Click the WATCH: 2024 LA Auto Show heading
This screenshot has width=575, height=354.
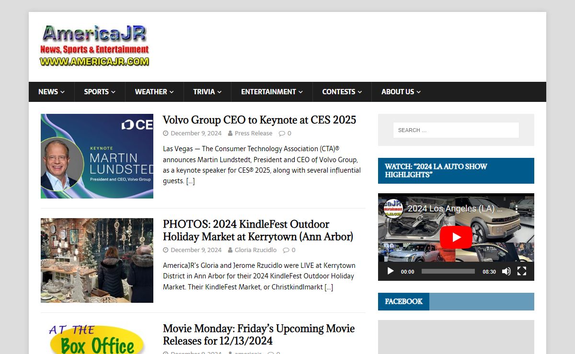(456, 171)
